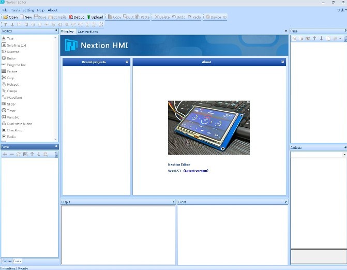Click the align top icon
Viewport: 347px width, 270px height.
click(33, 24)
